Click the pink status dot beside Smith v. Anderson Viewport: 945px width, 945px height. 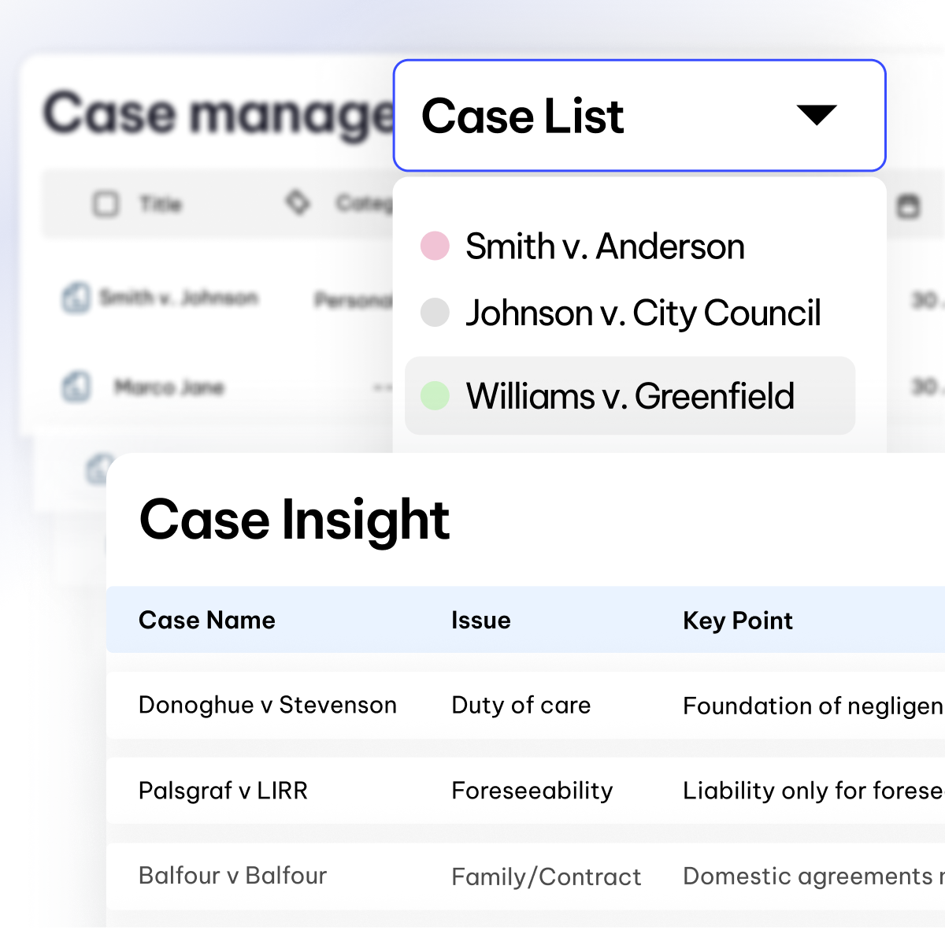click(x=435, y=245)
